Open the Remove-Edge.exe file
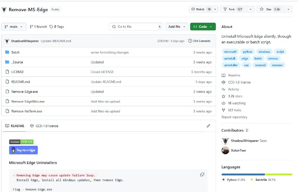The height and width of the screenshot is (192, 298). click(x=24, y=92)
